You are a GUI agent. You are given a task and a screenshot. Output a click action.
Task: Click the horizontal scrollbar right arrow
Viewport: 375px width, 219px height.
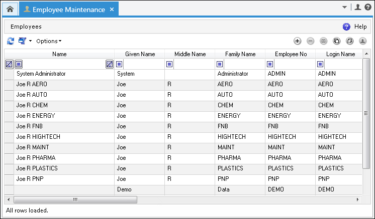point(358,199)
